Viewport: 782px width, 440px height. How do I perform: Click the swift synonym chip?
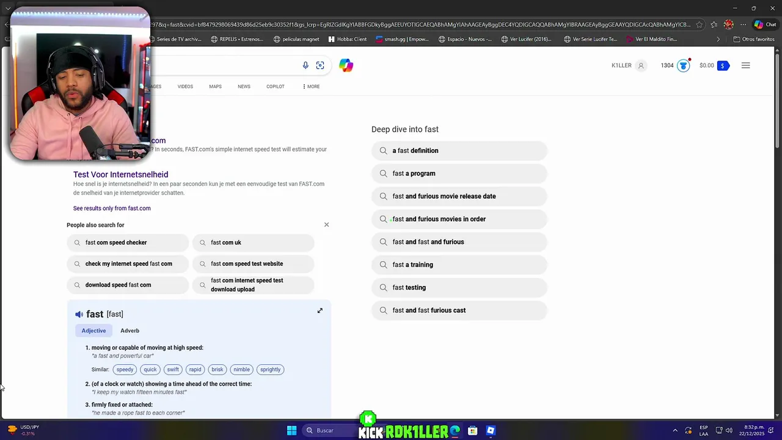pos(173,370)
